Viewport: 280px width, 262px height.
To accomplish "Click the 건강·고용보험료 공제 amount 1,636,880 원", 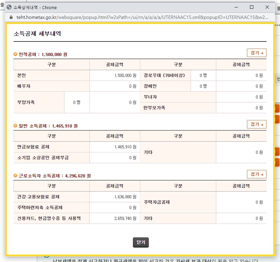I will [125, 197].
